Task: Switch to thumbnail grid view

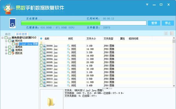Action: (x=166, y=33)
